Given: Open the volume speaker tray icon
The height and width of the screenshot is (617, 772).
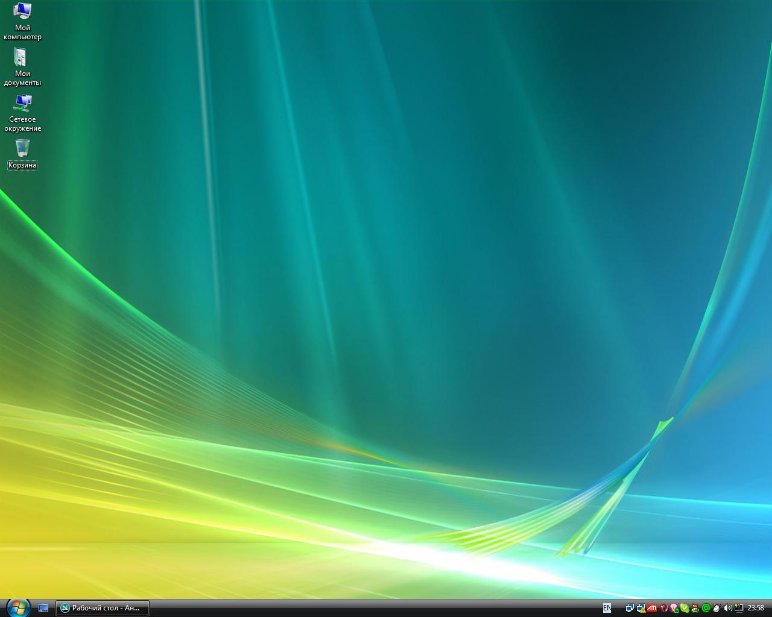Looking at the screenshot, I should click(728, 608).
